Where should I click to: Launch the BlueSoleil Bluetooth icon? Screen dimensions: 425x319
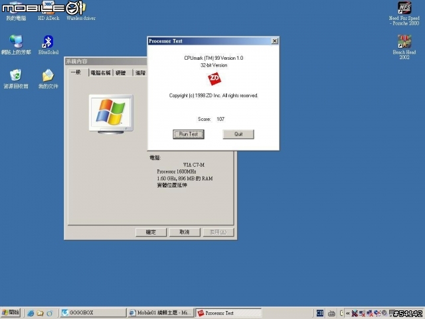tap(48, 42)
